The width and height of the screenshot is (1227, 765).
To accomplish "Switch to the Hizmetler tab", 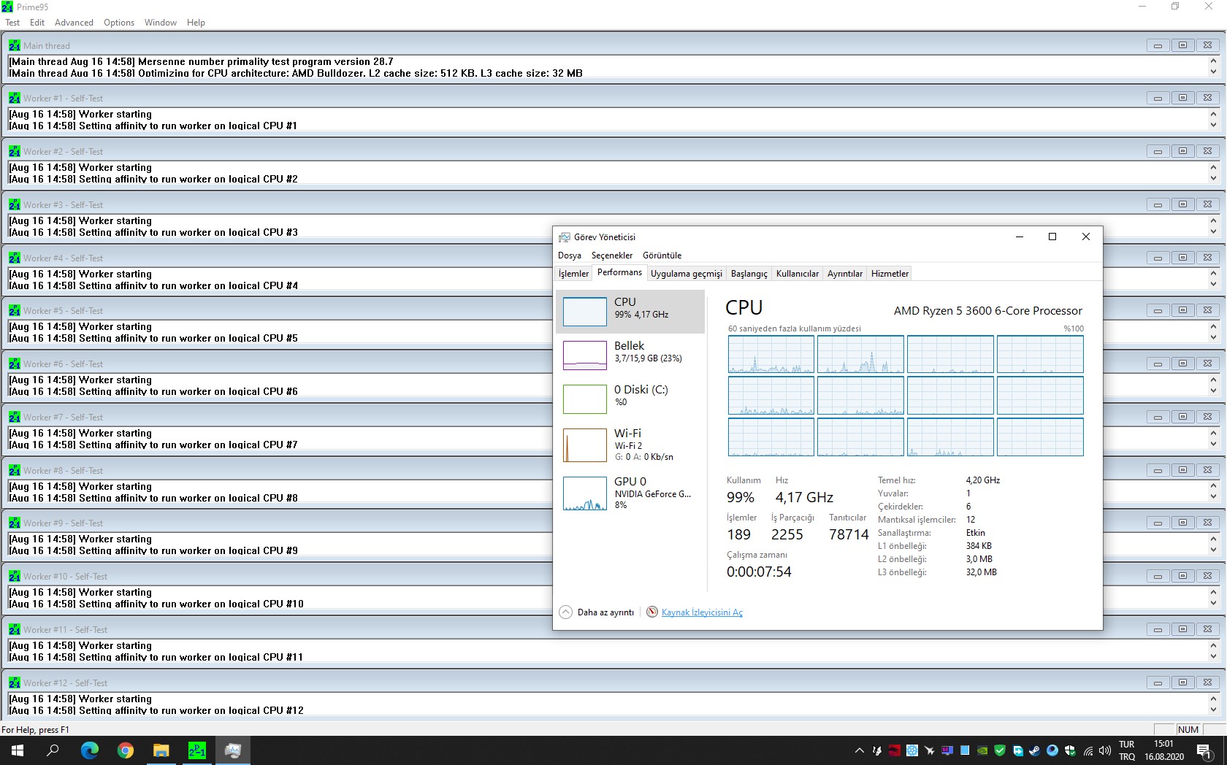I will tap(890, 274).
